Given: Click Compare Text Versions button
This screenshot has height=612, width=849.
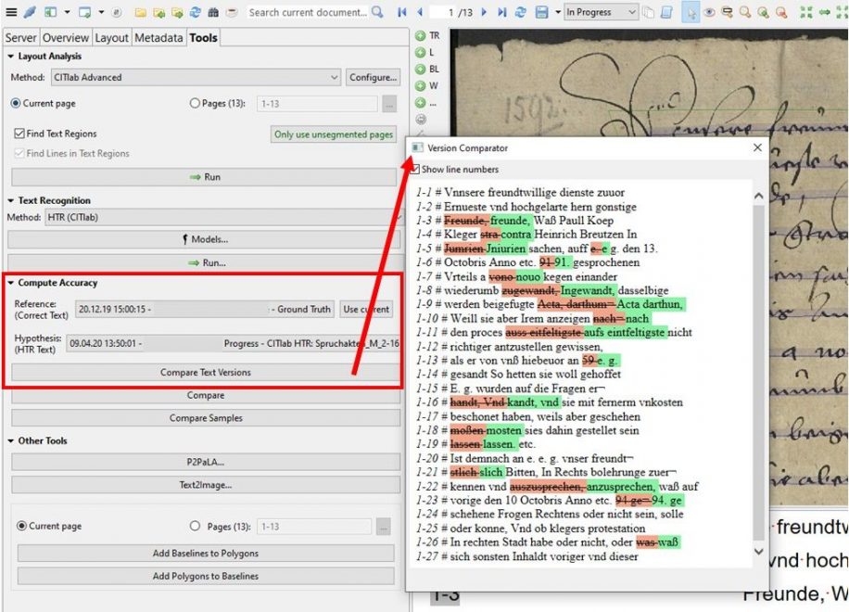Looking at the screenshot, I should tap(205, 373).
